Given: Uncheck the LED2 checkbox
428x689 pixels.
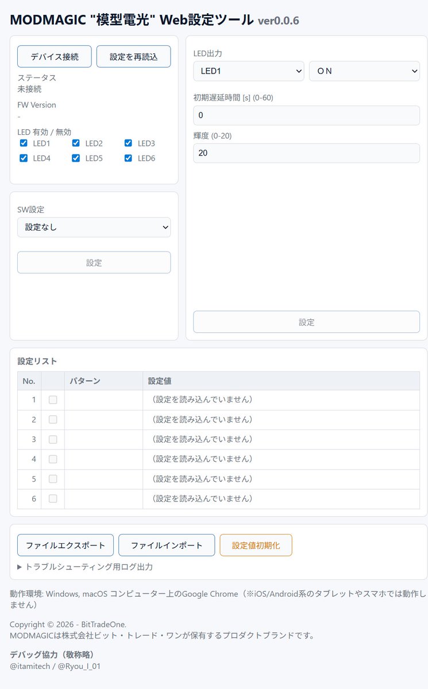Looking at the screenshot, I should coord(76,144).
